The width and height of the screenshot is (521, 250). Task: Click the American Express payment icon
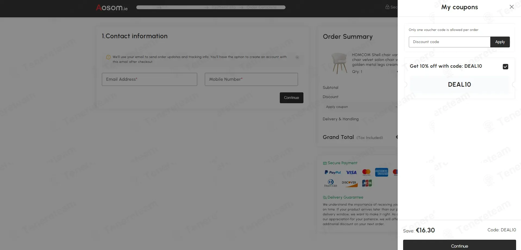(381, 172)
